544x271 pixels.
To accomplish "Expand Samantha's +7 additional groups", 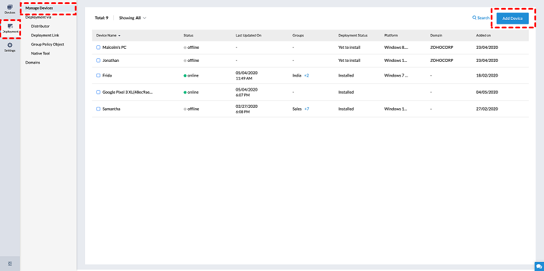I will click(307, 109).
